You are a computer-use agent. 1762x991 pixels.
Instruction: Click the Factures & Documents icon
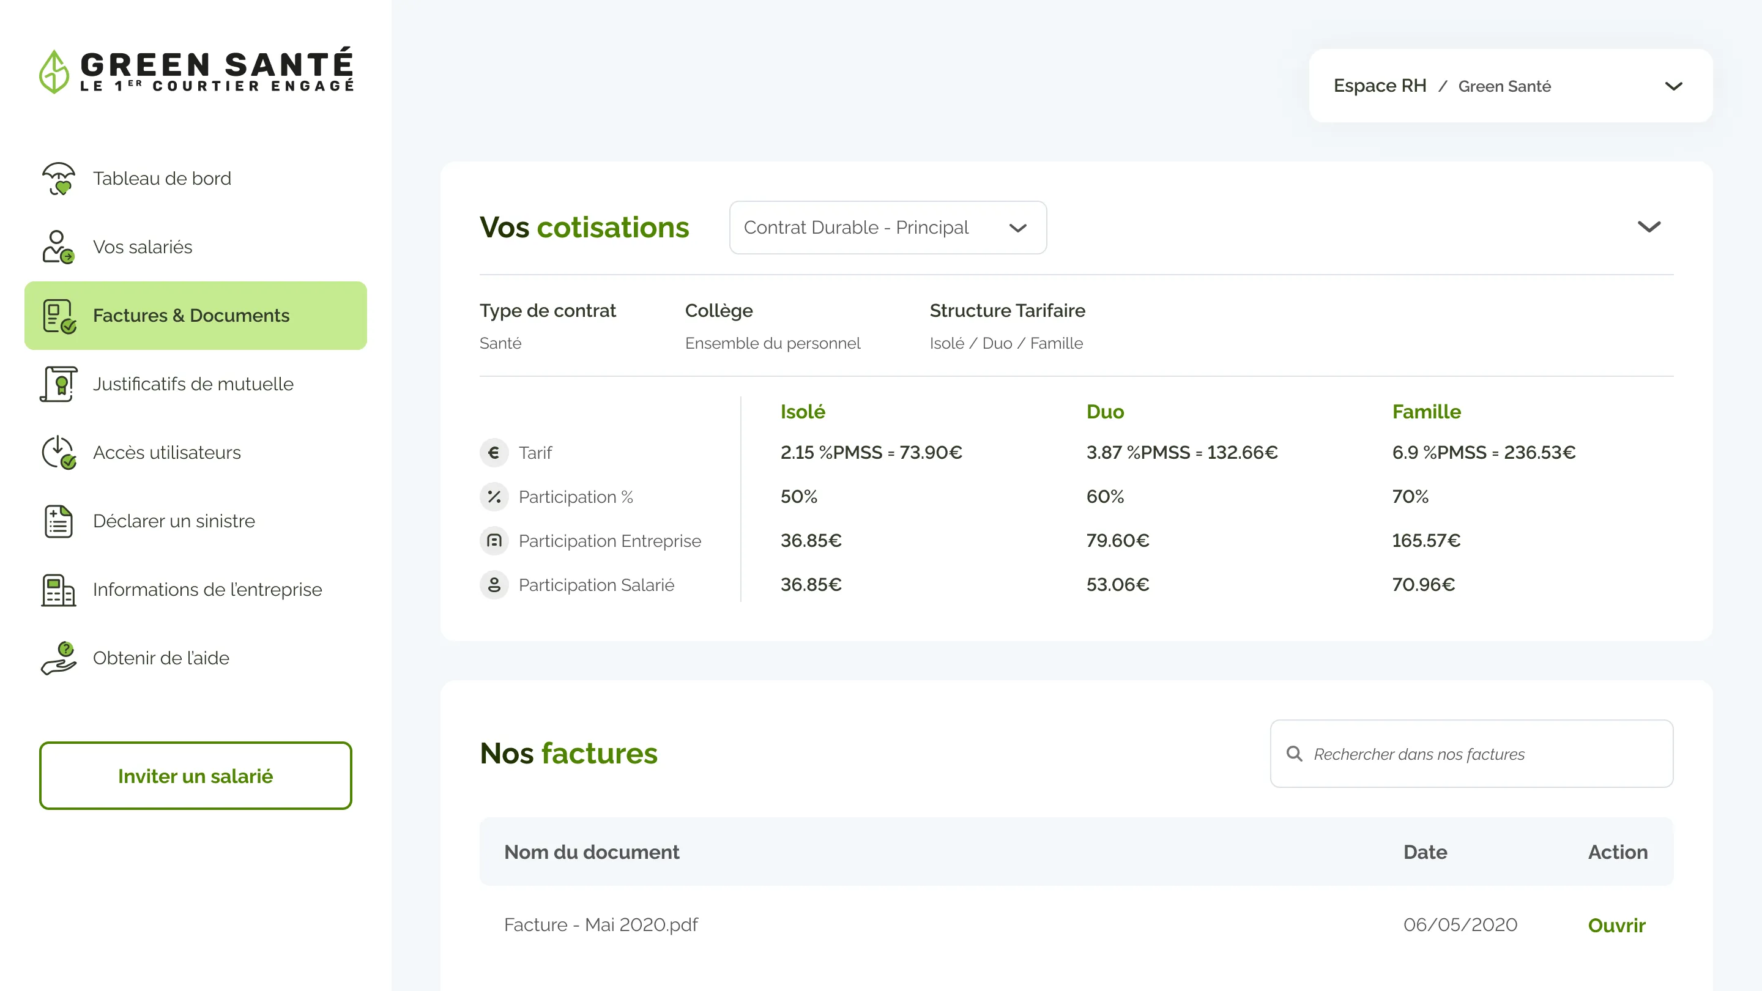pyautogui.click(x=59, y=316)
